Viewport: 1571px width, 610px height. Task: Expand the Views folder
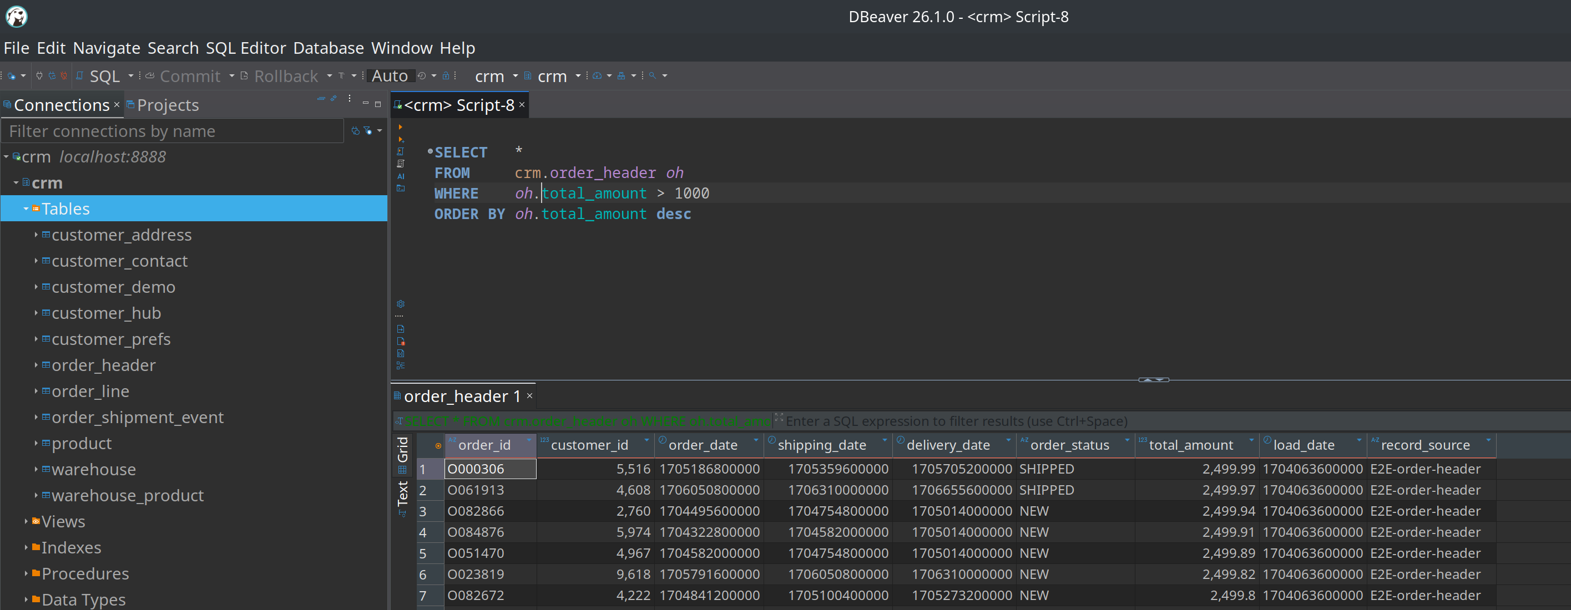click(26, 522)
